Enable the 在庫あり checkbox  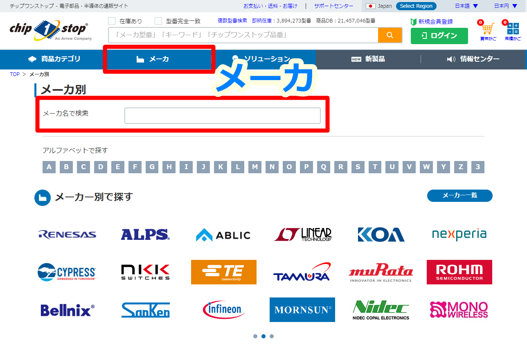point(112,21)
